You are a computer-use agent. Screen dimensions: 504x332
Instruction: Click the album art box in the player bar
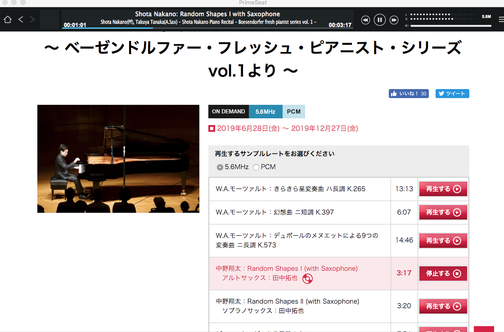pyautogui.click(x=49, y=19)
